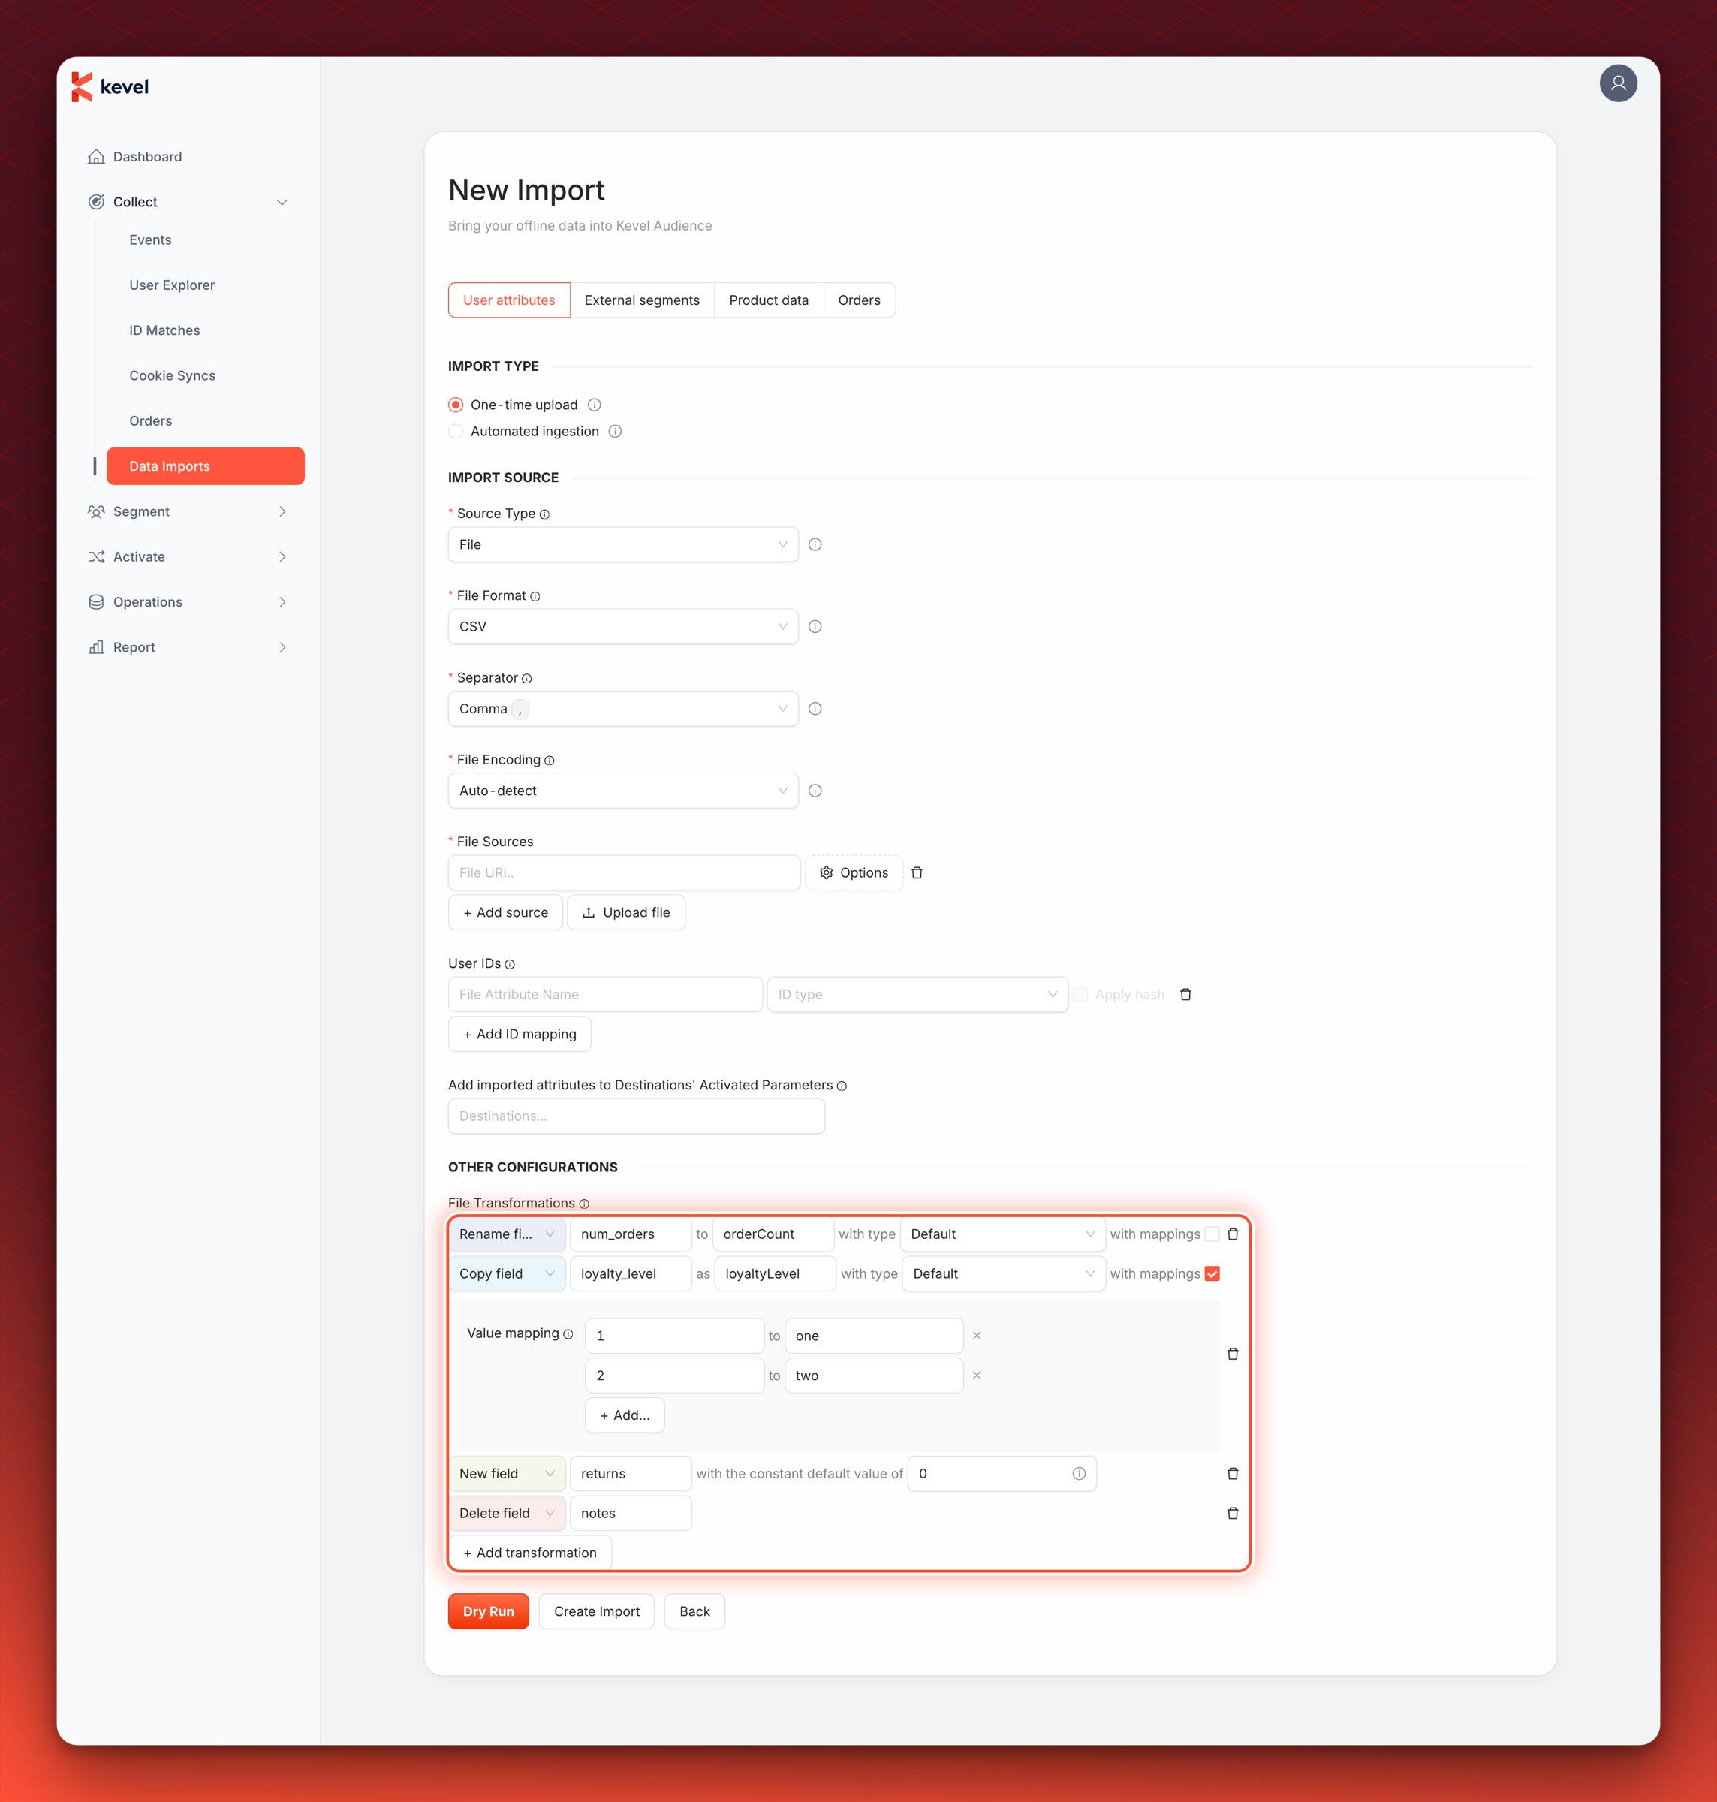Screen dimensions: 1717x1802
Task: Click the info icon right of the File dropdown
Action: coord(815,544)
